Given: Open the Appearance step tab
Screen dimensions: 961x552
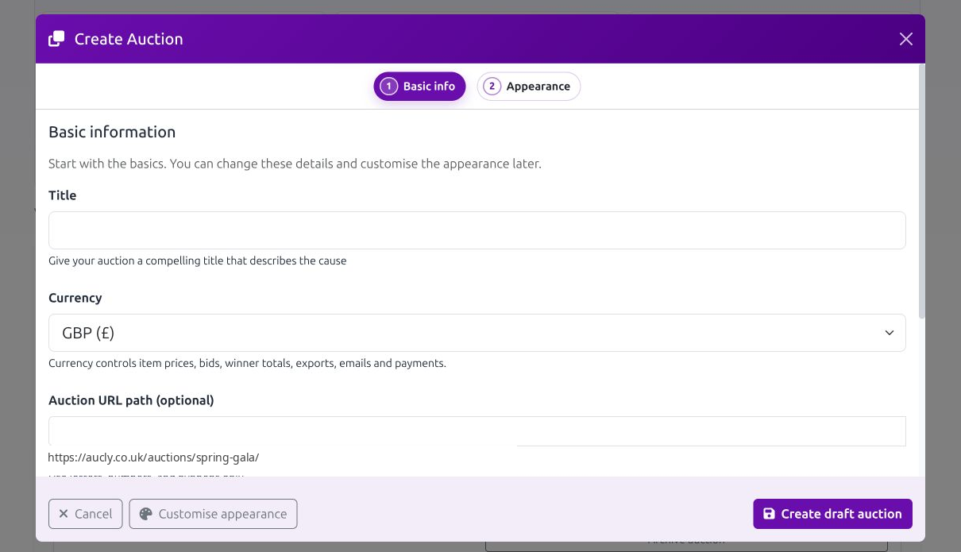Looking at the screenshot, I should [x=529, y=87].
